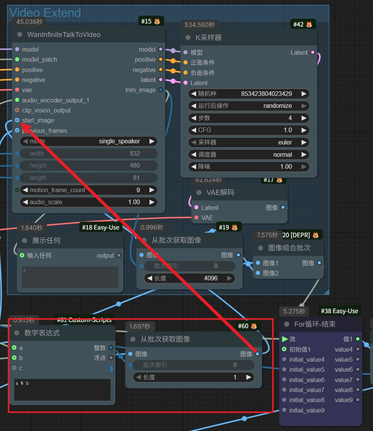The width and height of the screenshot is (373, 431).
Task: Decrease motion_frame_count with the left arrow
Action: [x=25, y=190]
